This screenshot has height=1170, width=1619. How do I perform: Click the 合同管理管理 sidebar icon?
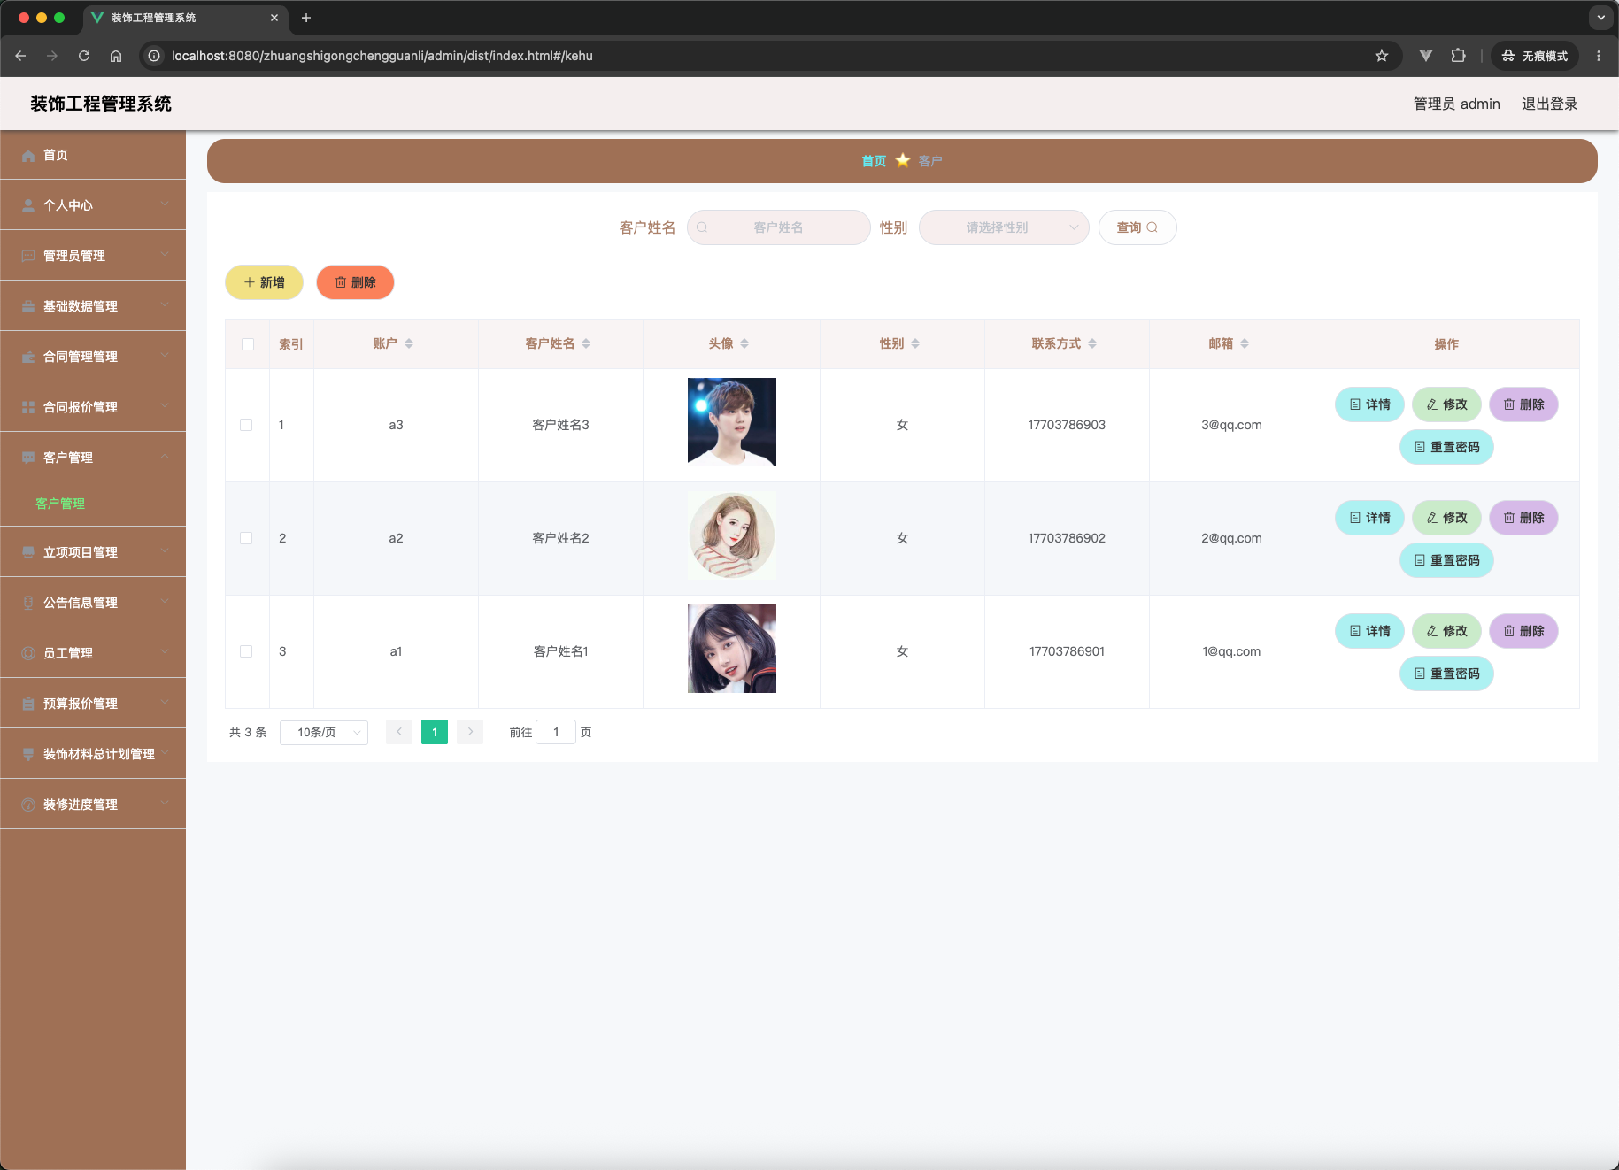pos(28,357)
